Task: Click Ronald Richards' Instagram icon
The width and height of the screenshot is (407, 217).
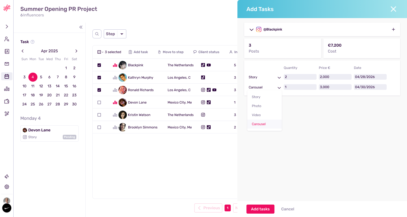Action: tap(203, 90)
